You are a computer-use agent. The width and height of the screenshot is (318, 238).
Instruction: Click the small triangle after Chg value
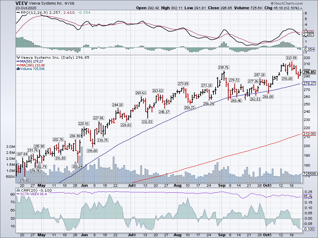(301, 8)
